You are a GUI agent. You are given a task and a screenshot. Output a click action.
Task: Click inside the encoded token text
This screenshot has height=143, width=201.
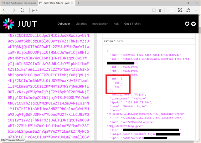48,86
